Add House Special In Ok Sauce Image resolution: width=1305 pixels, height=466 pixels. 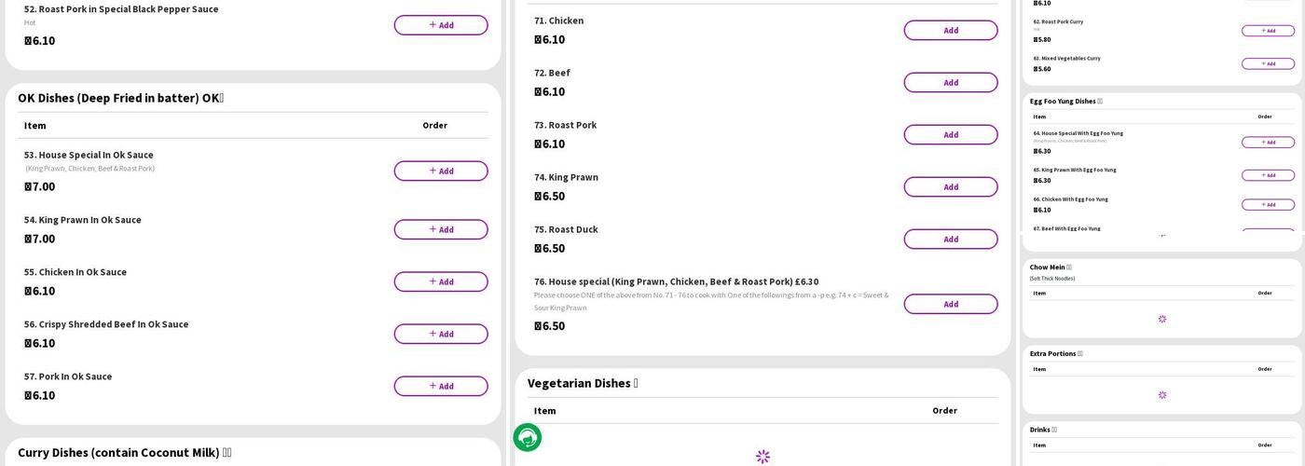(x=440, y=171)
